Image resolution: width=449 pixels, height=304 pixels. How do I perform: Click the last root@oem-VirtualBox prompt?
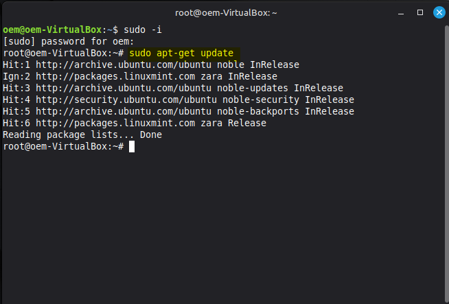tap(62, 147)
